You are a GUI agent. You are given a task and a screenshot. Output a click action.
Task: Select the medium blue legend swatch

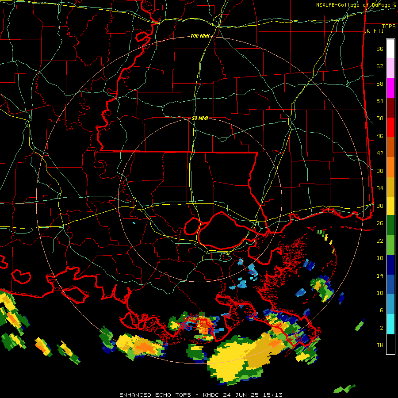390,284
